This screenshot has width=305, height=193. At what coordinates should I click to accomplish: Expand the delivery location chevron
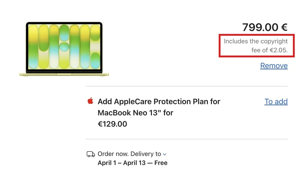coord(165,154)
